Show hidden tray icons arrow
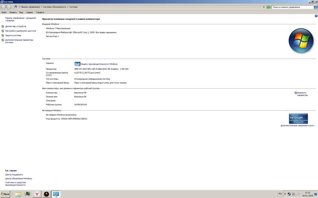 point(285,194)
